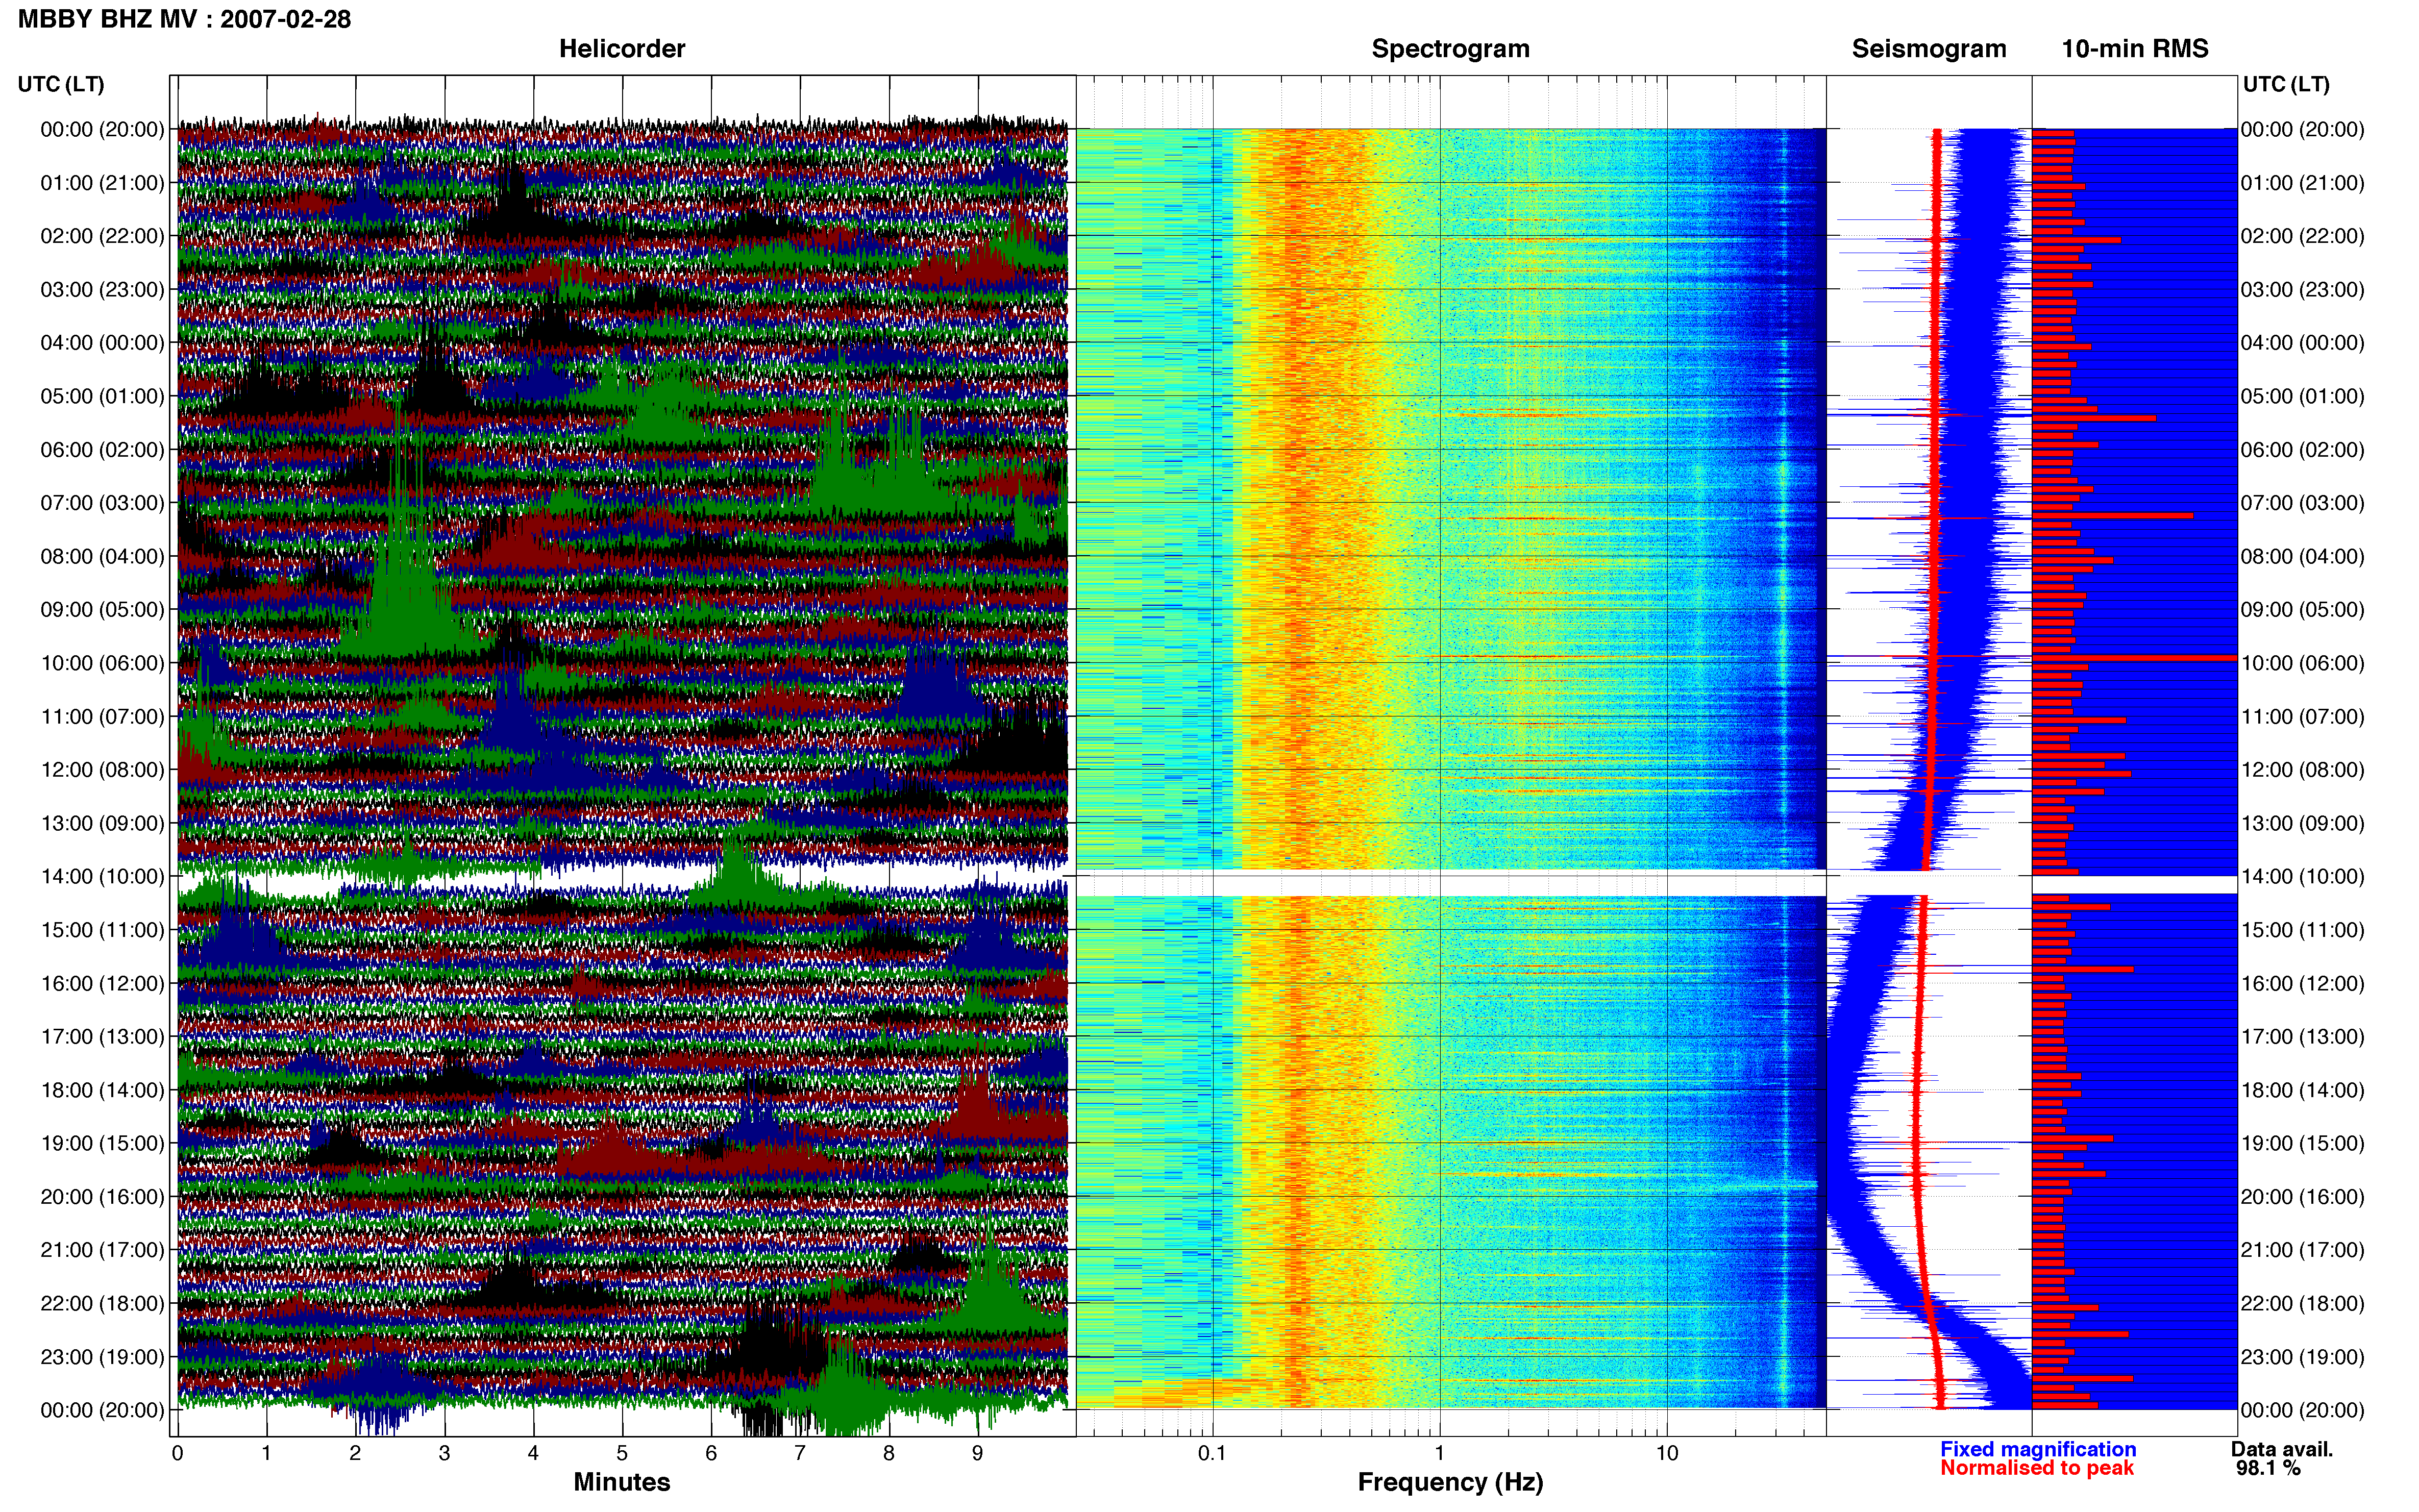Click right time label 23:00 (19:00)
The image size is (2419, 1512).
click(2303, 1357)
